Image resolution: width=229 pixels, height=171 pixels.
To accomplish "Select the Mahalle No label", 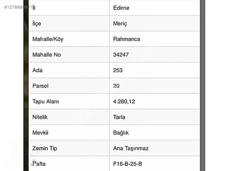I will tap(47, 55).
